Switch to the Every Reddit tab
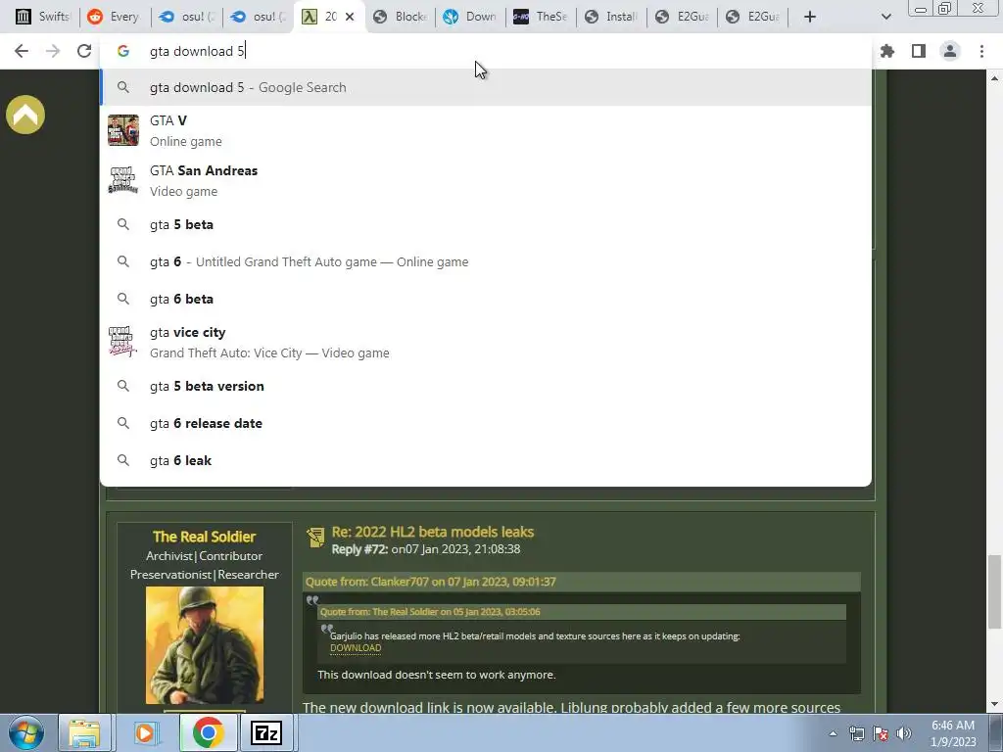The image size is (1003, 752). click(114, 17)
